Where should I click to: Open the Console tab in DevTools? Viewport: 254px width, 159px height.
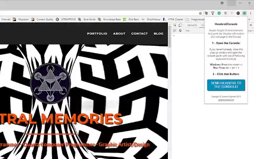pyautogui.click(x=203, y=25)
